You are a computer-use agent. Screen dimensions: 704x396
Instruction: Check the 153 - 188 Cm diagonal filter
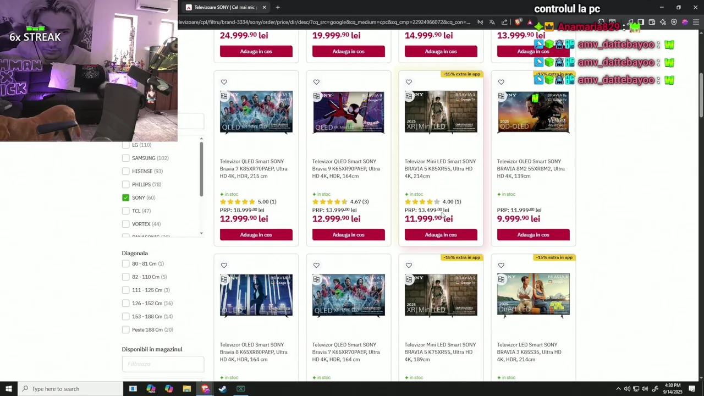(x=126, y=316)
